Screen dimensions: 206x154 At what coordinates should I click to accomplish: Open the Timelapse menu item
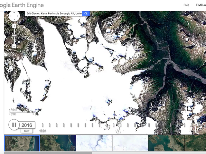200,5
